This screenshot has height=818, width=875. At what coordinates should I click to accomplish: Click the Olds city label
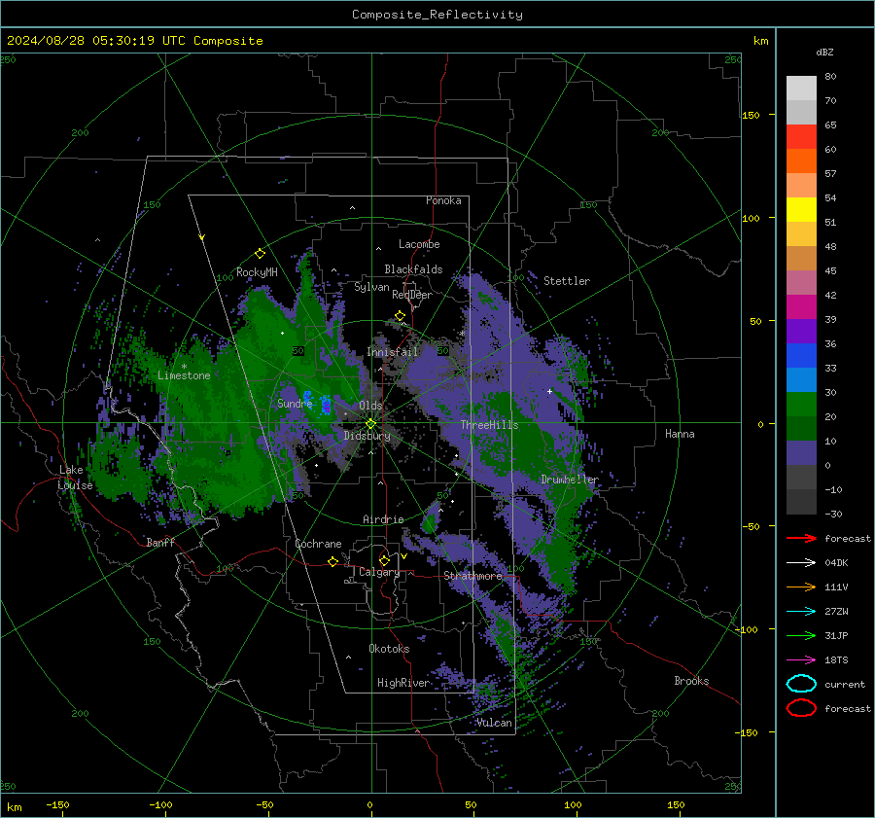(x=370, y=406)
